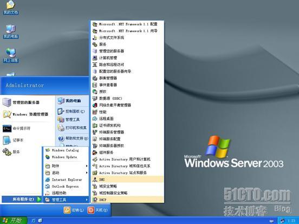Open 路由和远程访问 item
The width and height of the screenshot is (299, 224).
[x=127, y=65]
